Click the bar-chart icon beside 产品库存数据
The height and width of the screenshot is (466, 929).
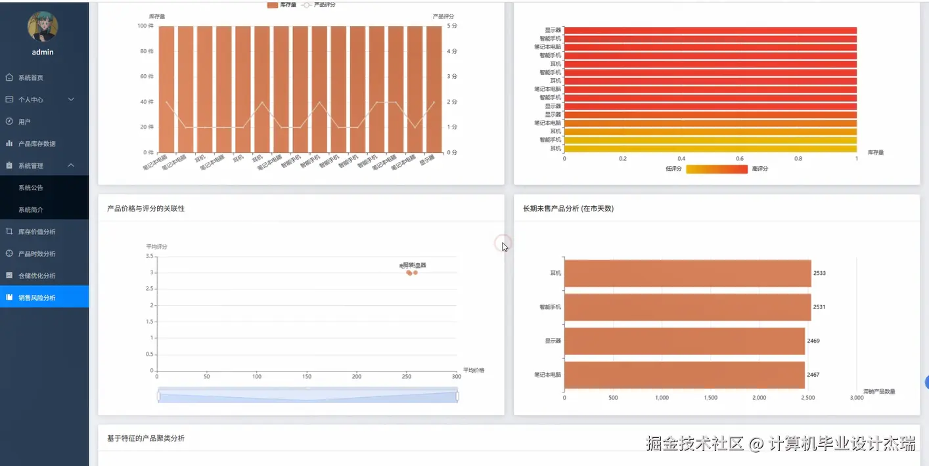click(9, 143)
